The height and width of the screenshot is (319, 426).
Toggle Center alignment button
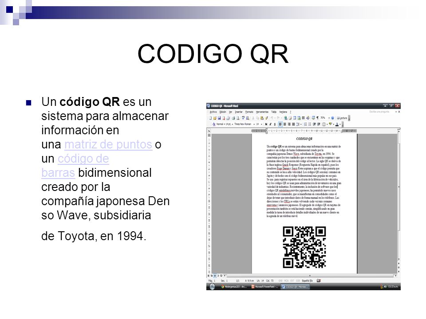tap(285, 124)
